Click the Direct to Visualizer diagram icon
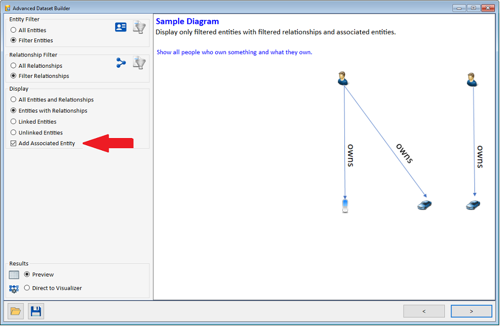Image resolution: width=500 pixels, height=326 pixels. click(14, 289)
